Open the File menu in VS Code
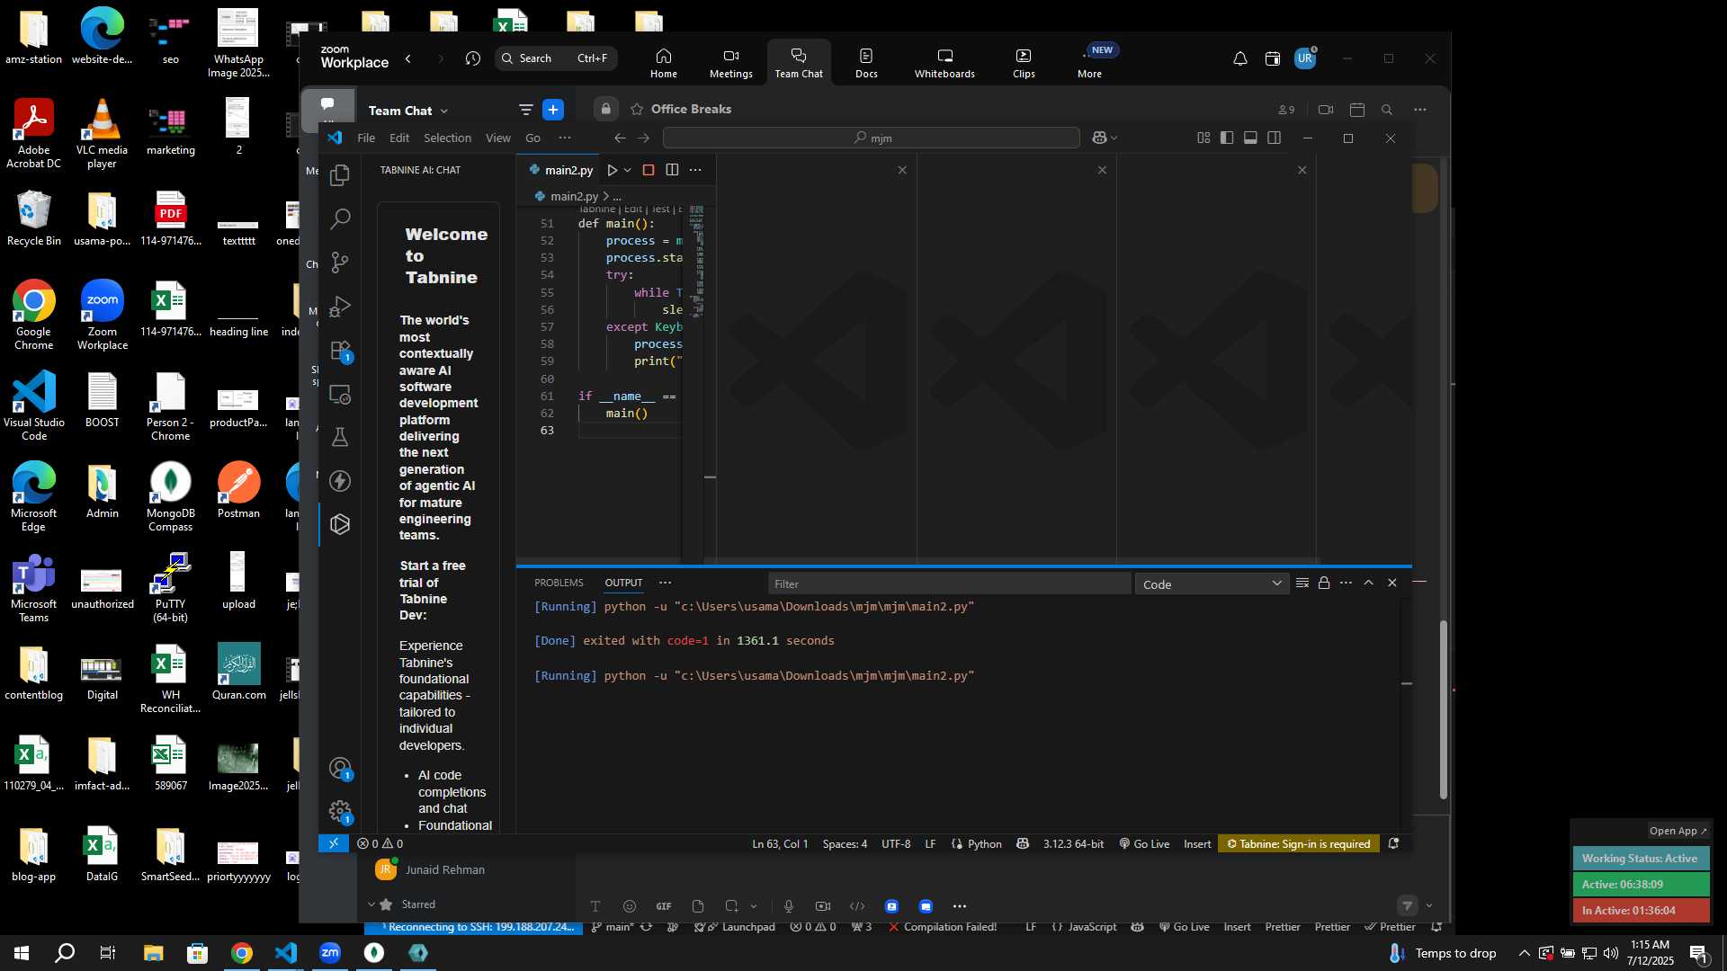1727x971 pixels. (x=366, y=138)
